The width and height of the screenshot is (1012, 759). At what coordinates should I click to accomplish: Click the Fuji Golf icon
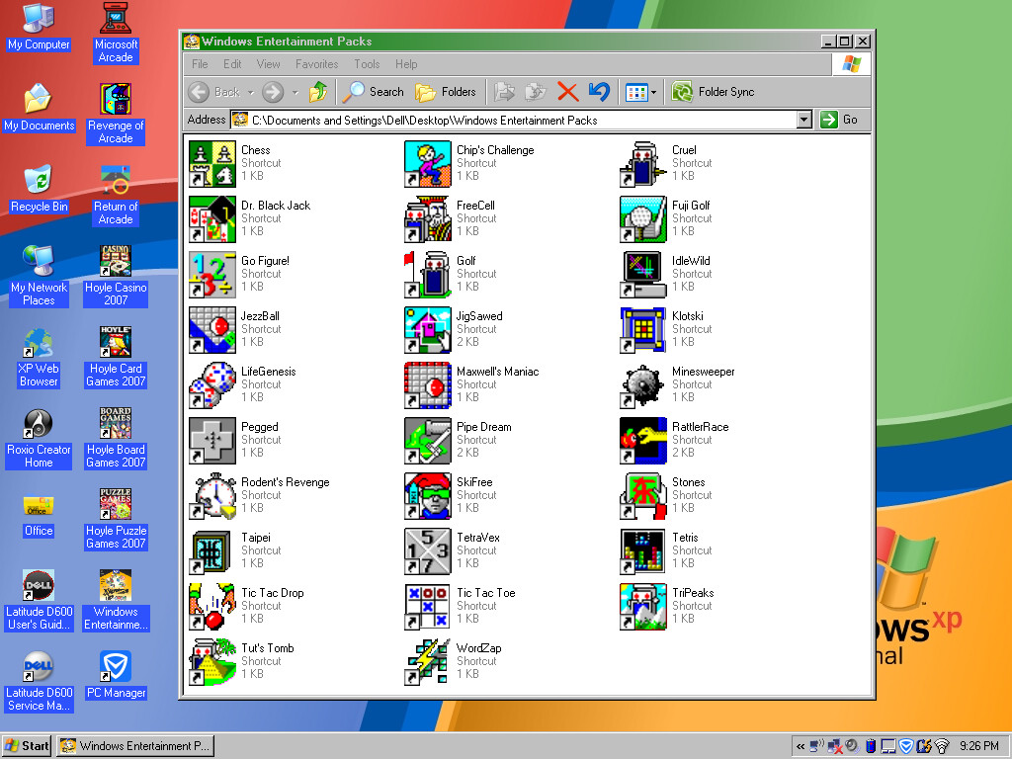click(643, 219)
